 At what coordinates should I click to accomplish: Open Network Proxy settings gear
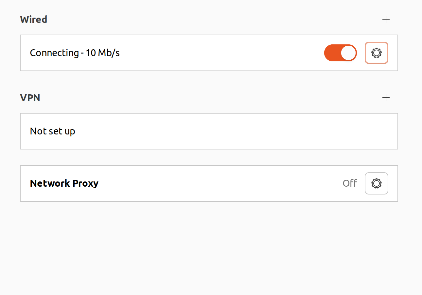377,183
